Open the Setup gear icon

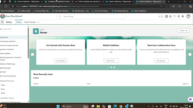(x=179, y=16)
